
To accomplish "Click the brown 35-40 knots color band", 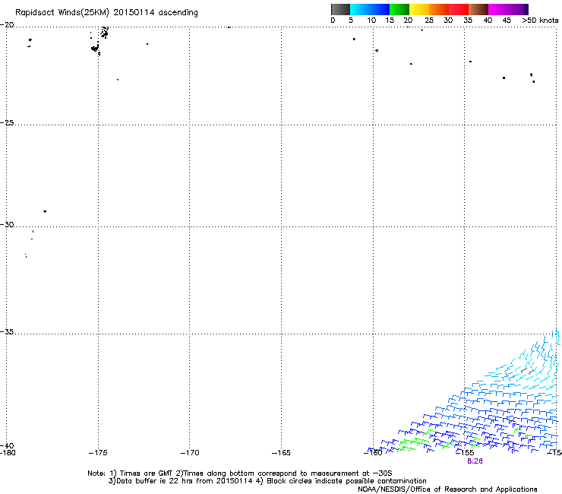I will [x=478, y=9].
